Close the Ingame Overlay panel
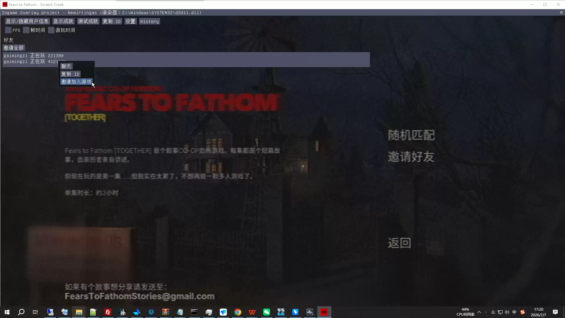This screenshot has height=318, width=565. (x=561, y=13)
